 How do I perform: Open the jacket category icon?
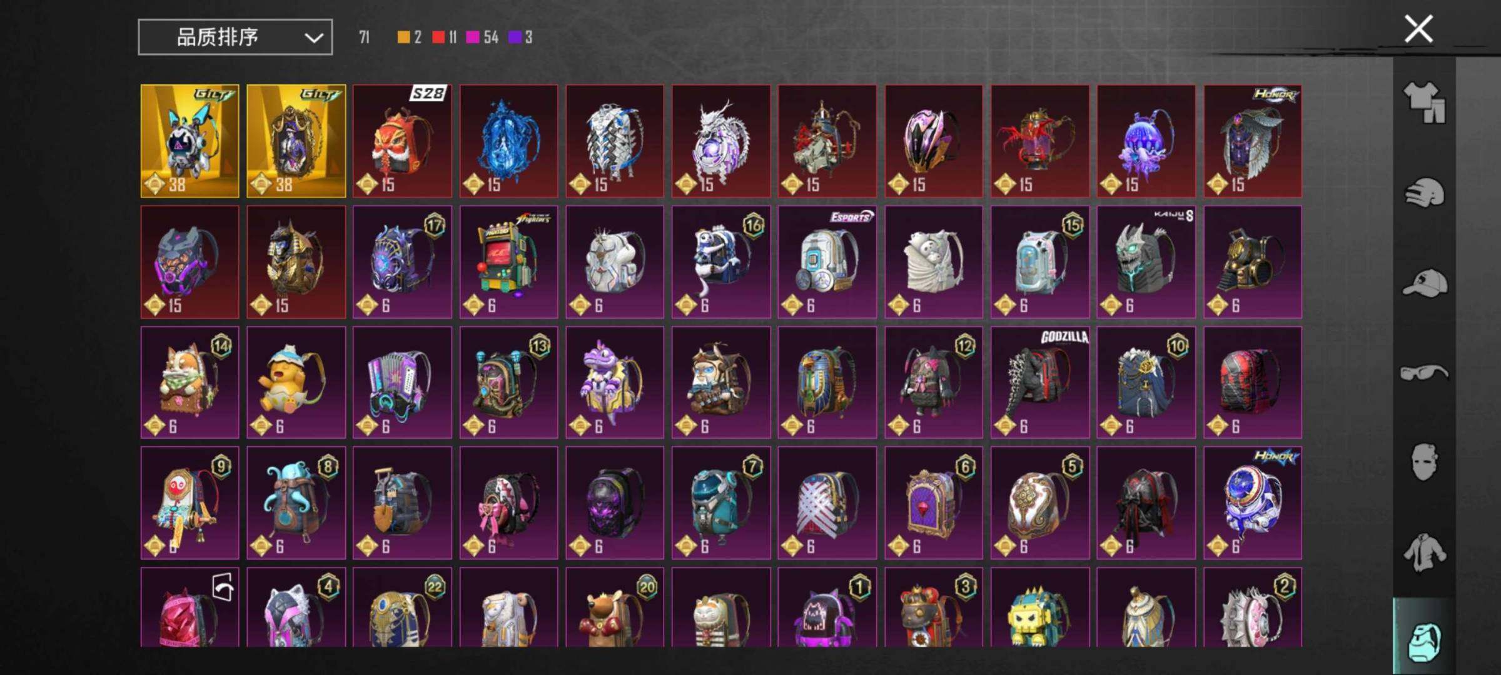click(1424, 552)
